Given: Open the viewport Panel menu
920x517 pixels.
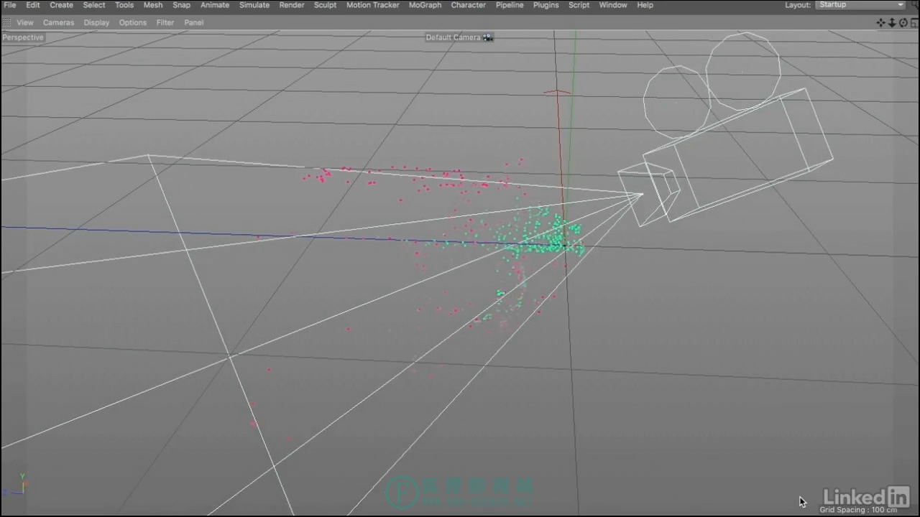Looking at the screenshot, I should pyautogui.click(x=193, y=23).
